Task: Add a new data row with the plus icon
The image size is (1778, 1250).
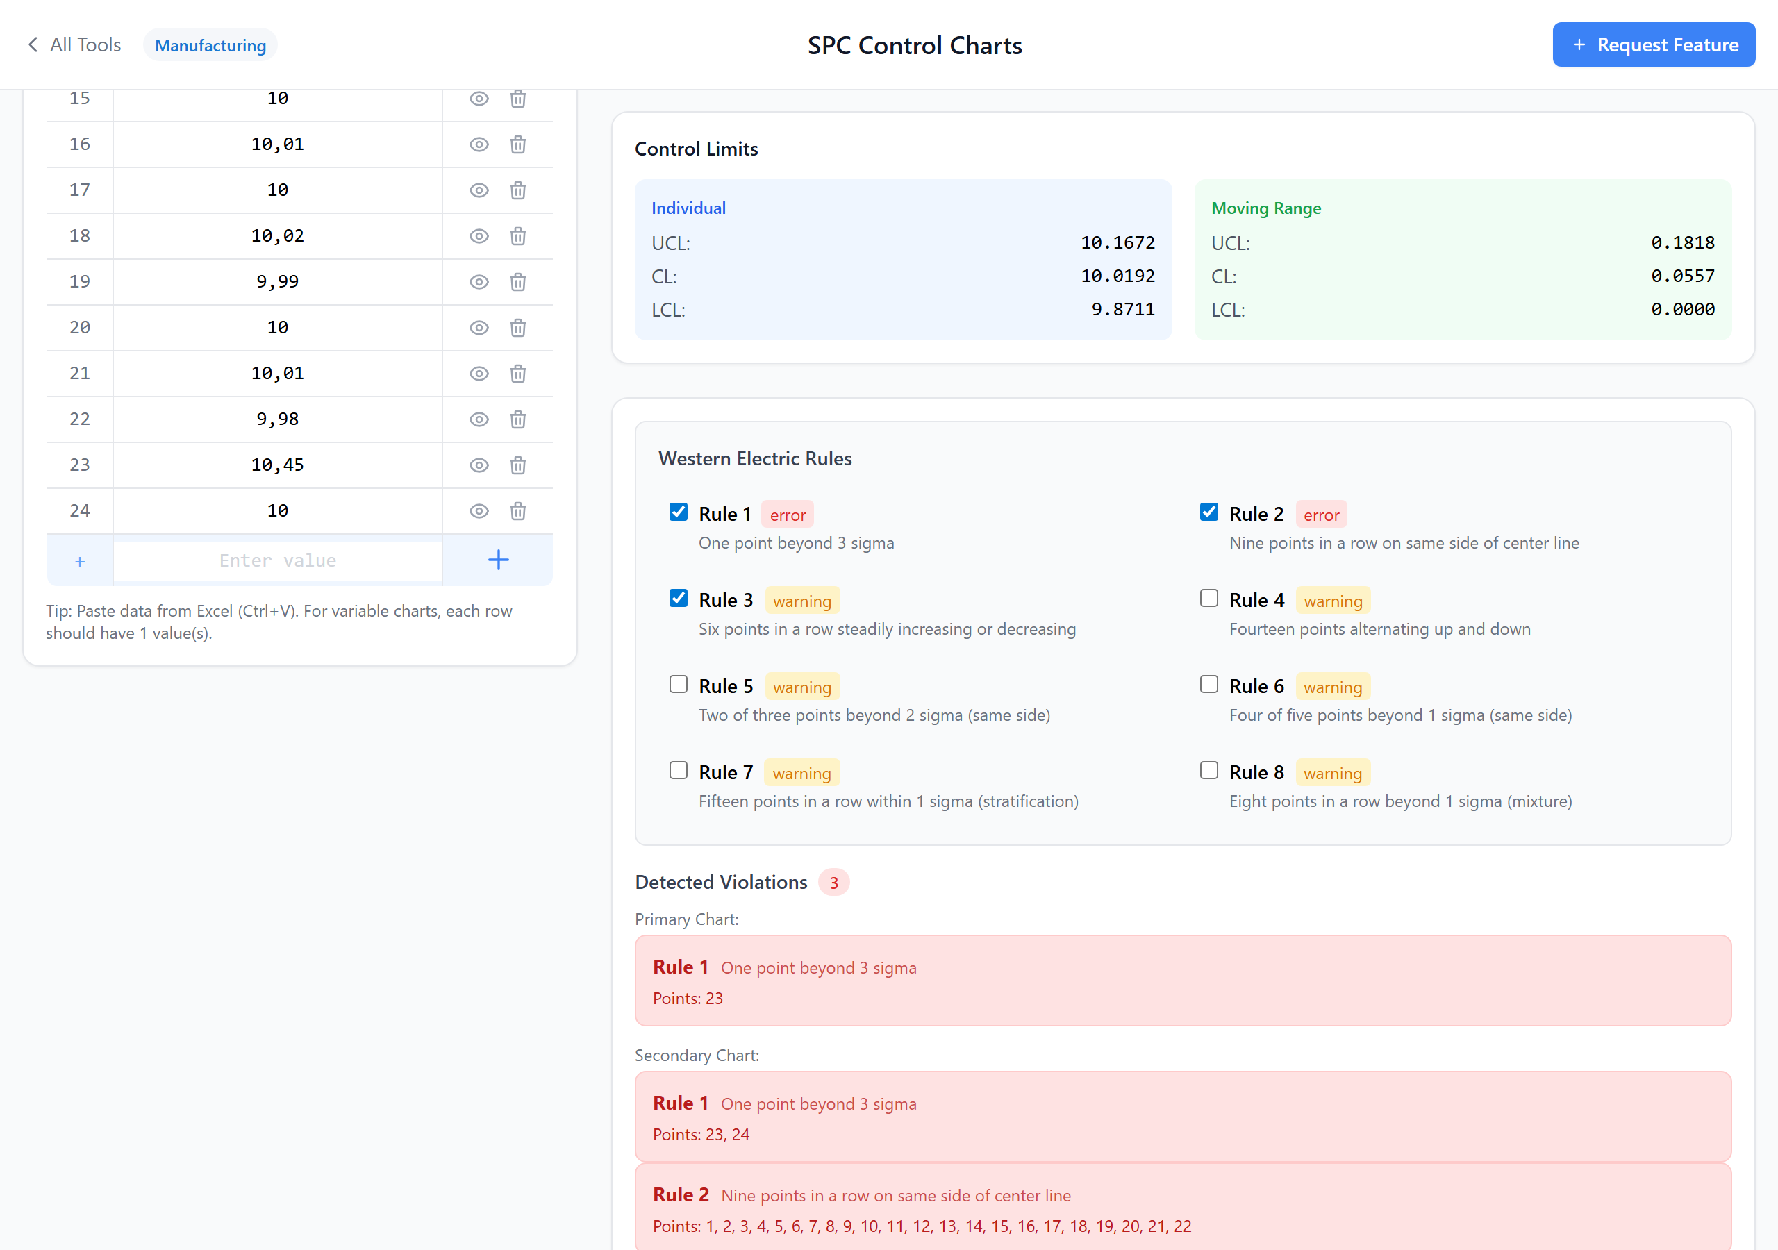Action: coord(497,560)
